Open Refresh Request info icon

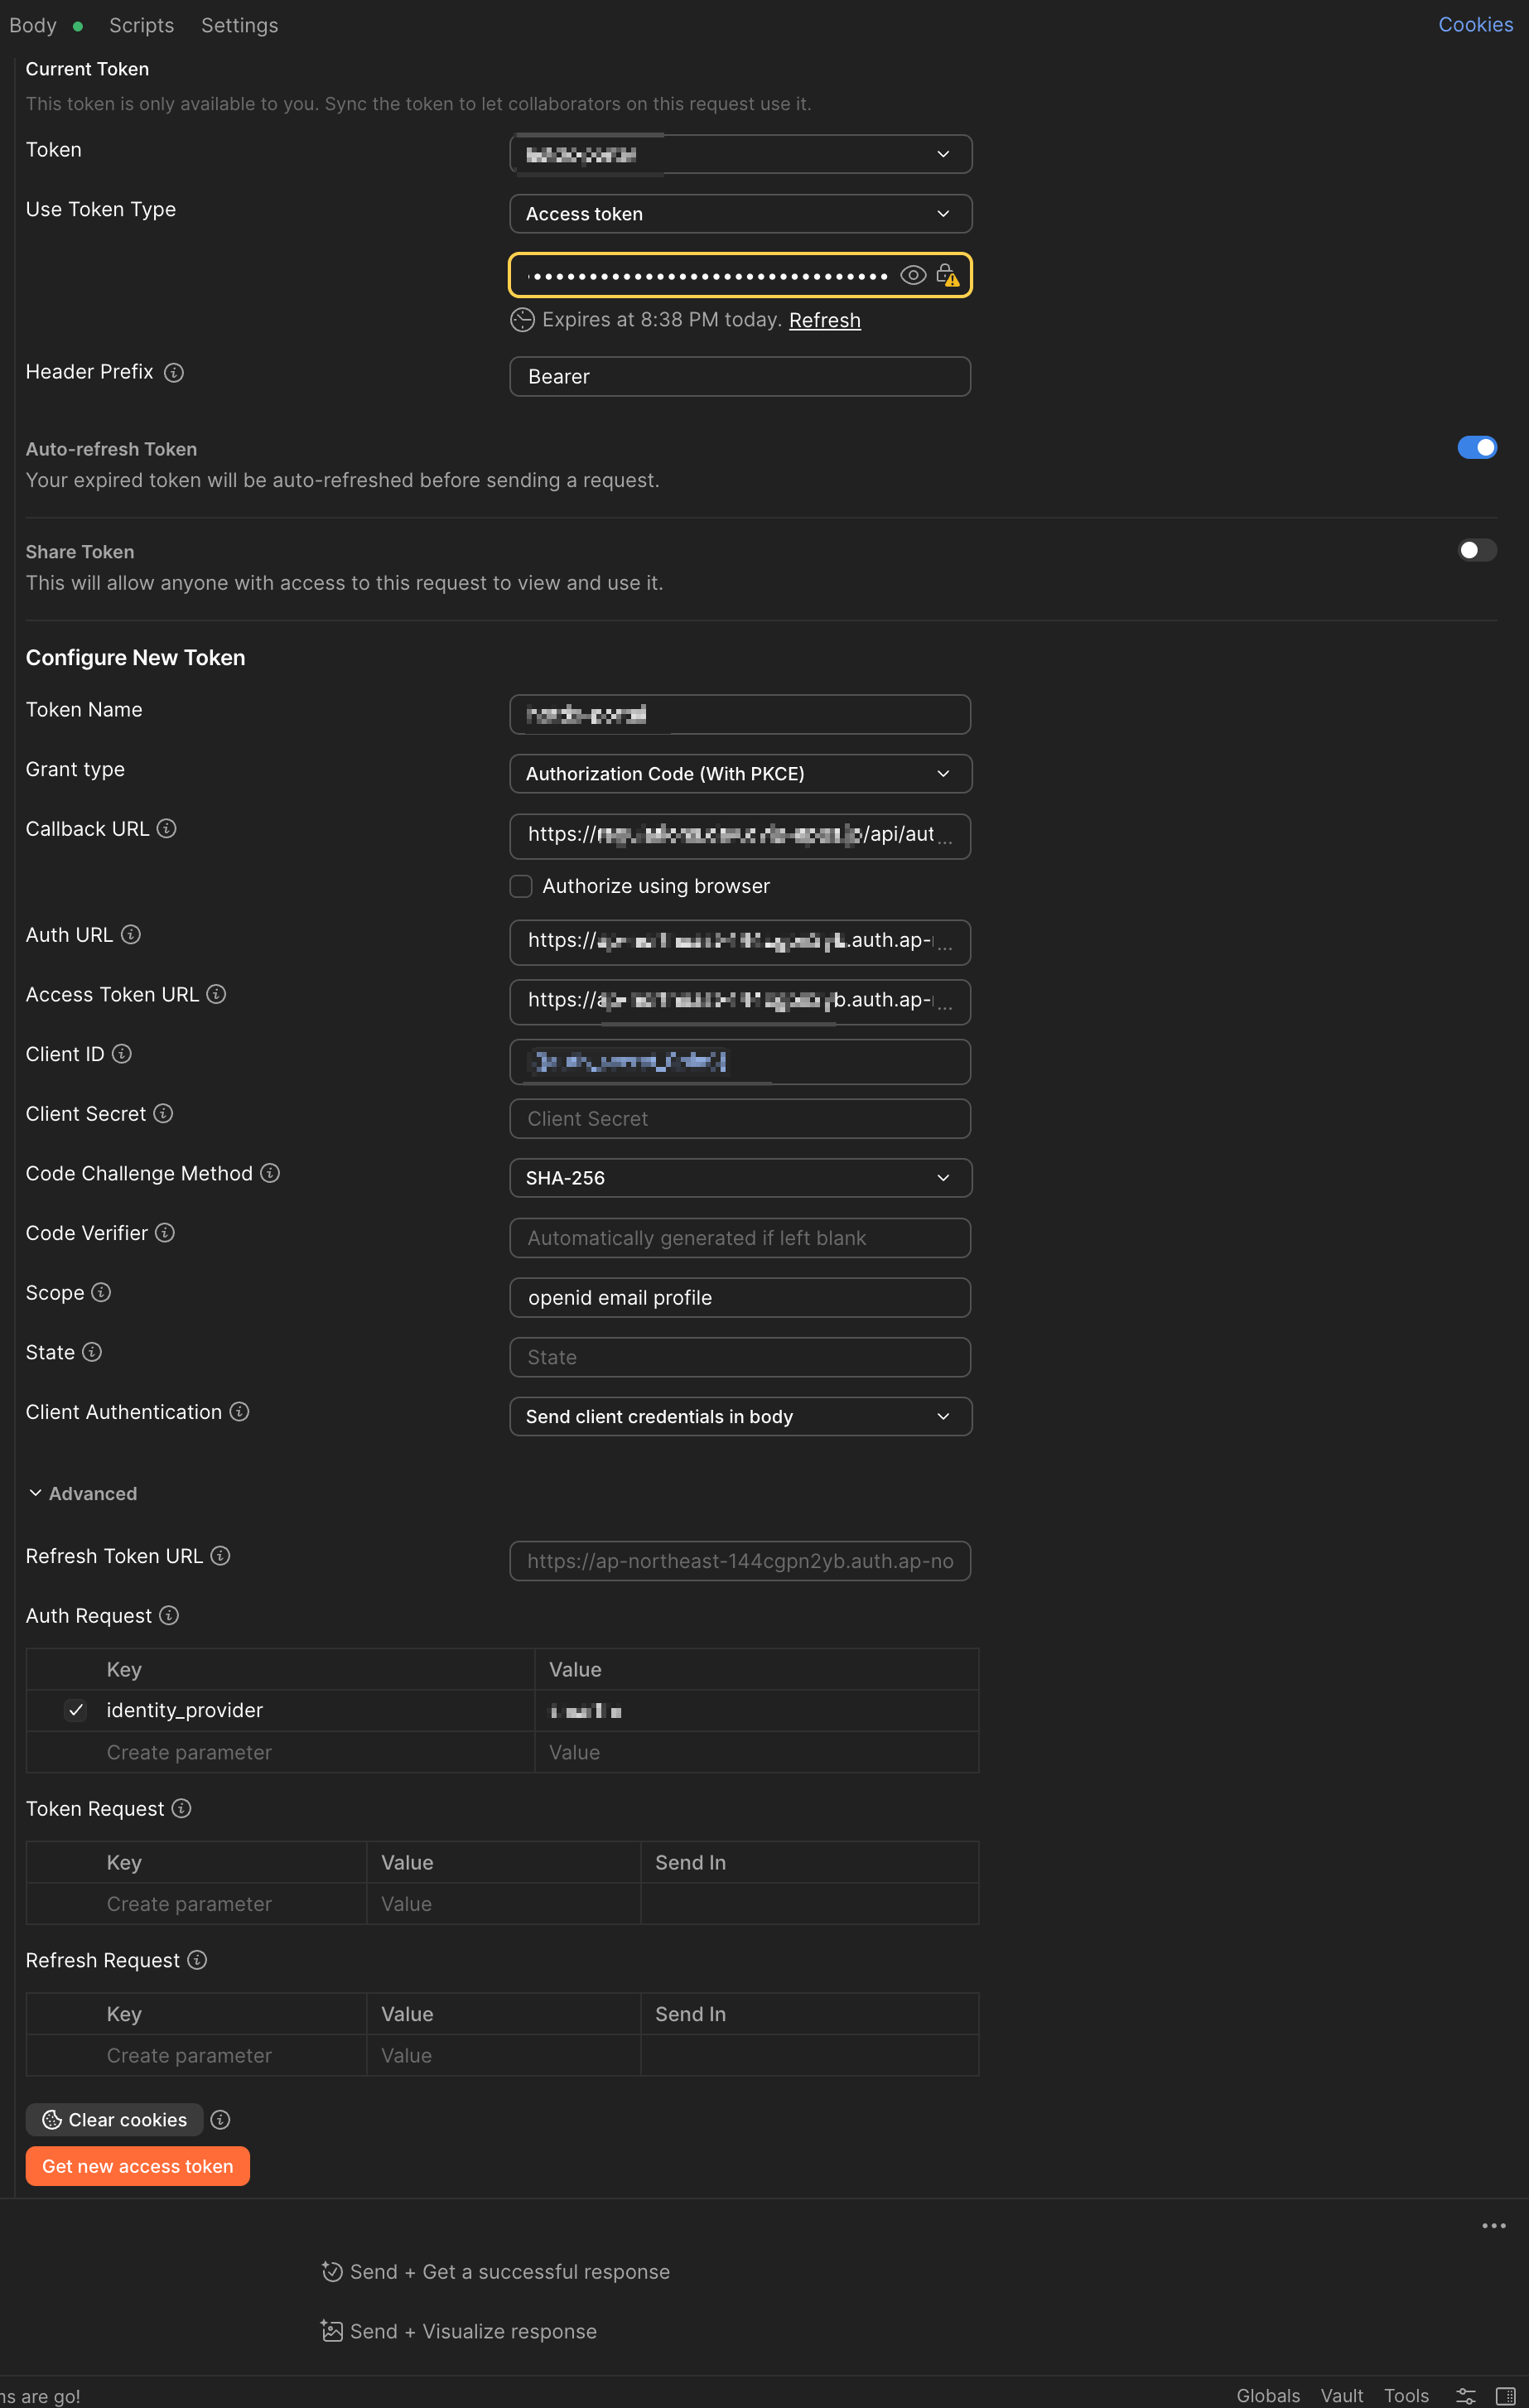click(197, 1959)
